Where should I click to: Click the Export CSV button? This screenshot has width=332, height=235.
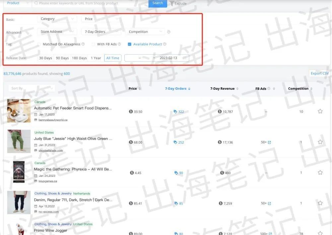[x=319, y=73]
